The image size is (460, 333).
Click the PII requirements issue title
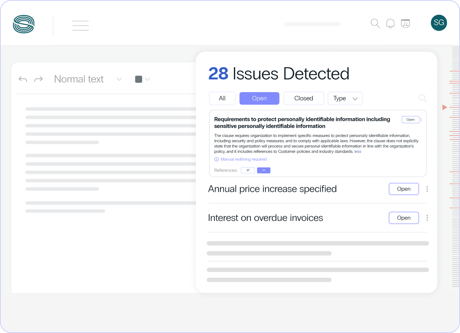(302, 123)
